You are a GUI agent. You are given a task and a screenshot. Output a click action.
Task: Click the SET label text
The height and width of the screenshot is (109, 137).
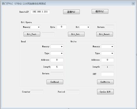click(94, 74)
